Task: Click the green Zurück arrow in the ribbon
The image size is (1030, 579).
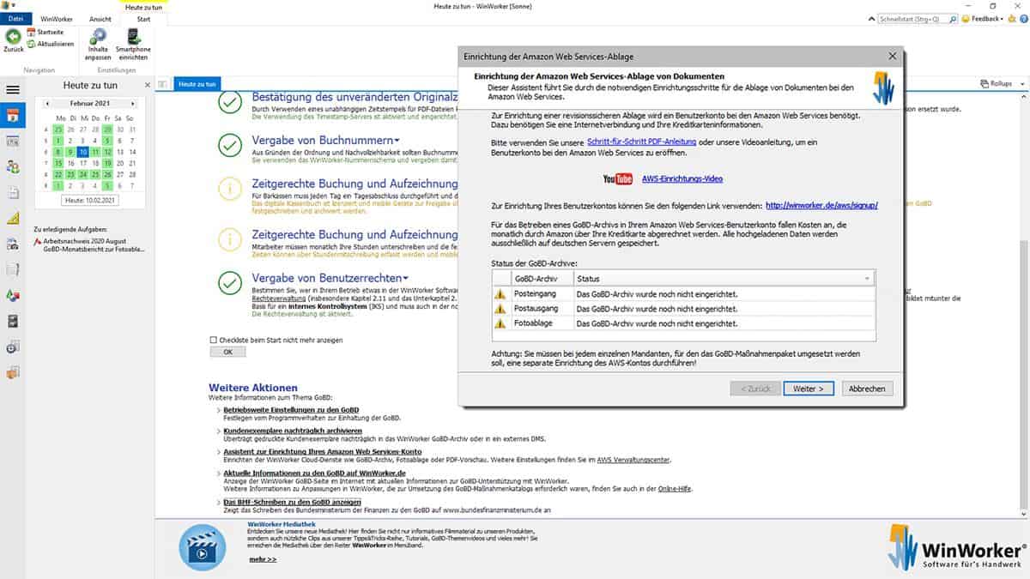Action: coord(13,38)
